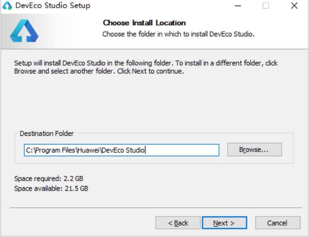Image resolution: width=309 pixels, height=237 pixels.
Task: Click the 'Choose the folder in which to install' subtitle
Action: coord(178,34)
